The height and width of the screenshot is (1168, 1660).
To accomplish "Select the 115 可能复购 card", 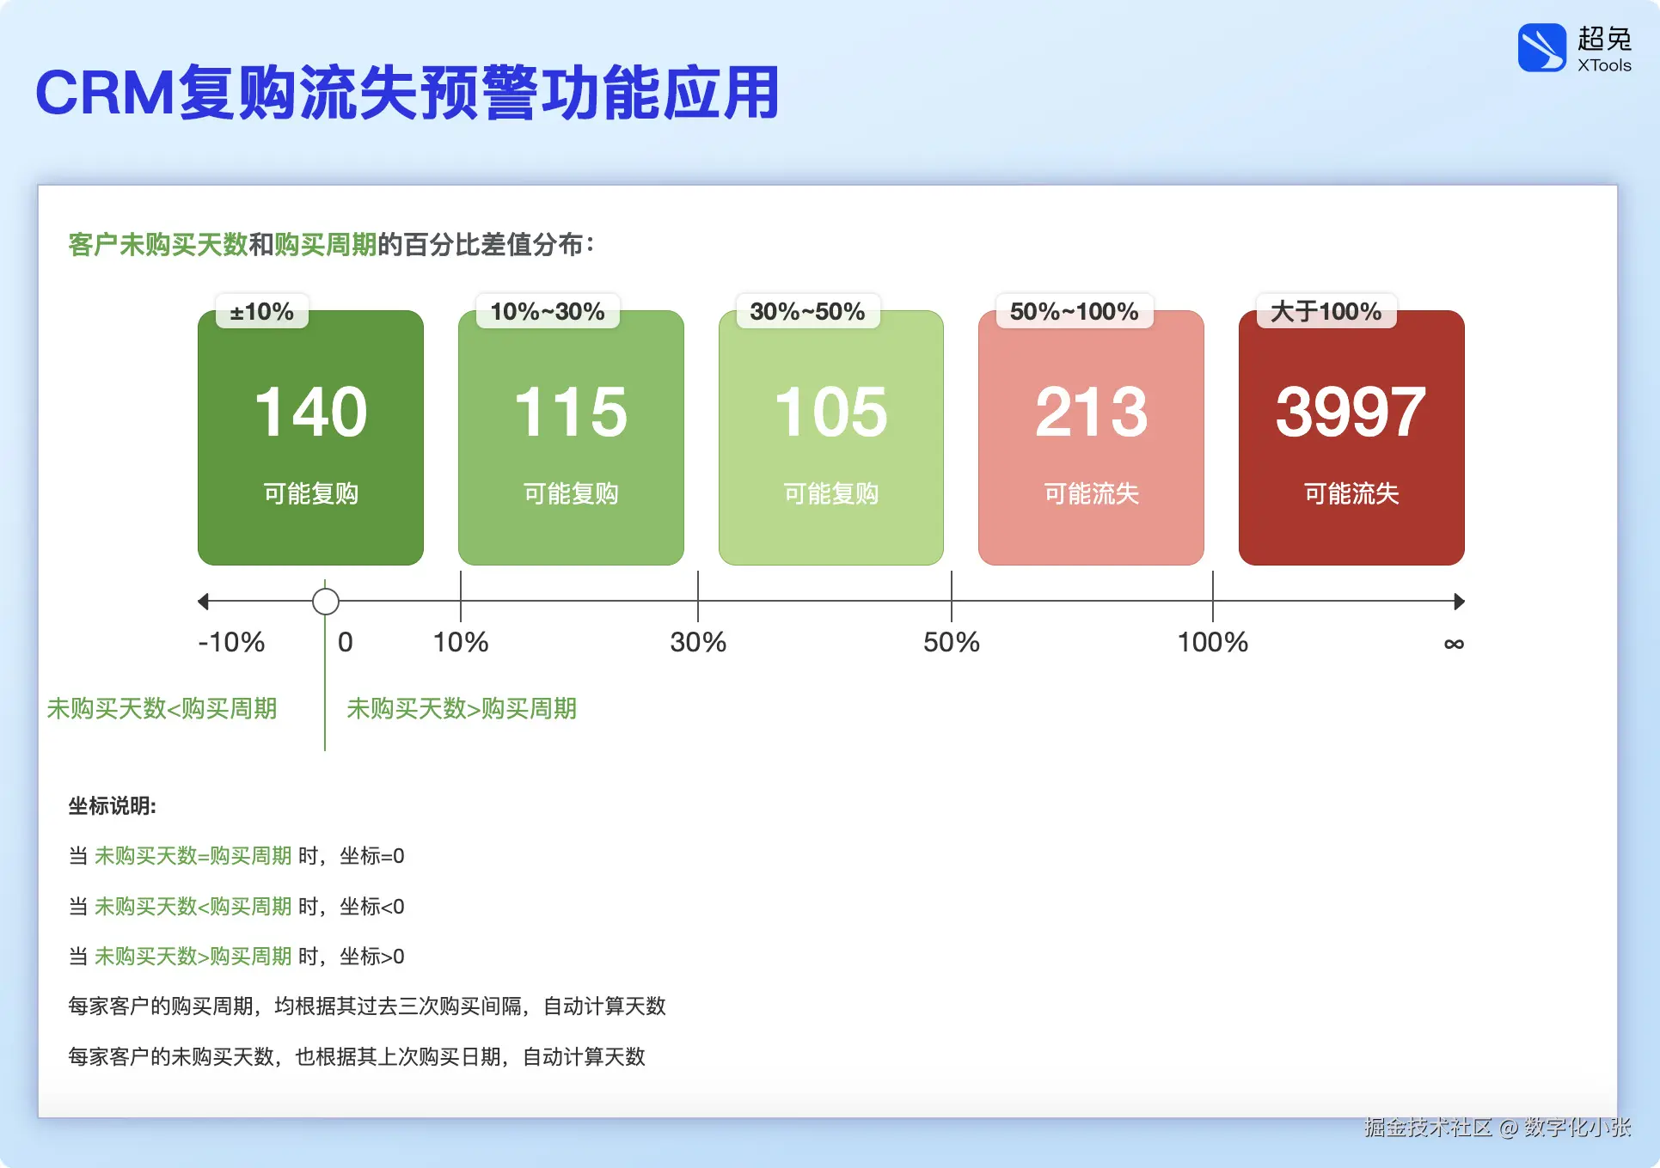I will 571,438.
